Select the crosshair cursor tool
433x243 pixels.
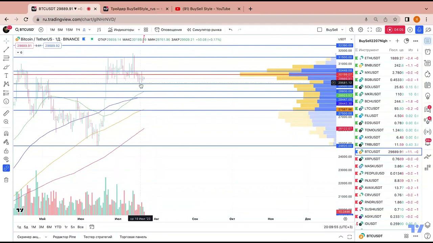(x=6, y=41)
